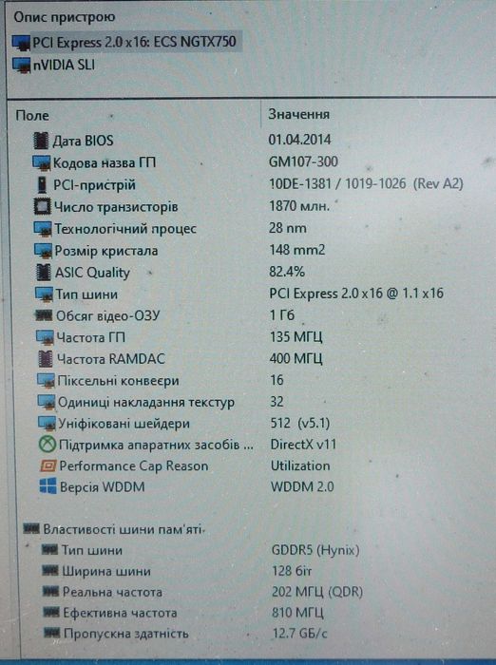This screenshot has width=496, height=665.
Task: Select the value '28 nm'
Action: (x=288, y=228)
